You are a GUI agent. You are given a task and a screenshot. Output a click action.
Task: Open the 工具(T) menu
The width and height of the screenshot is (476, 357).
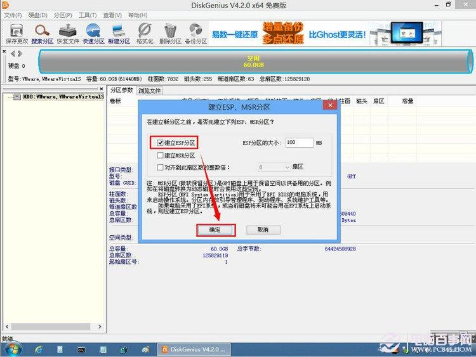coord(88,15)
